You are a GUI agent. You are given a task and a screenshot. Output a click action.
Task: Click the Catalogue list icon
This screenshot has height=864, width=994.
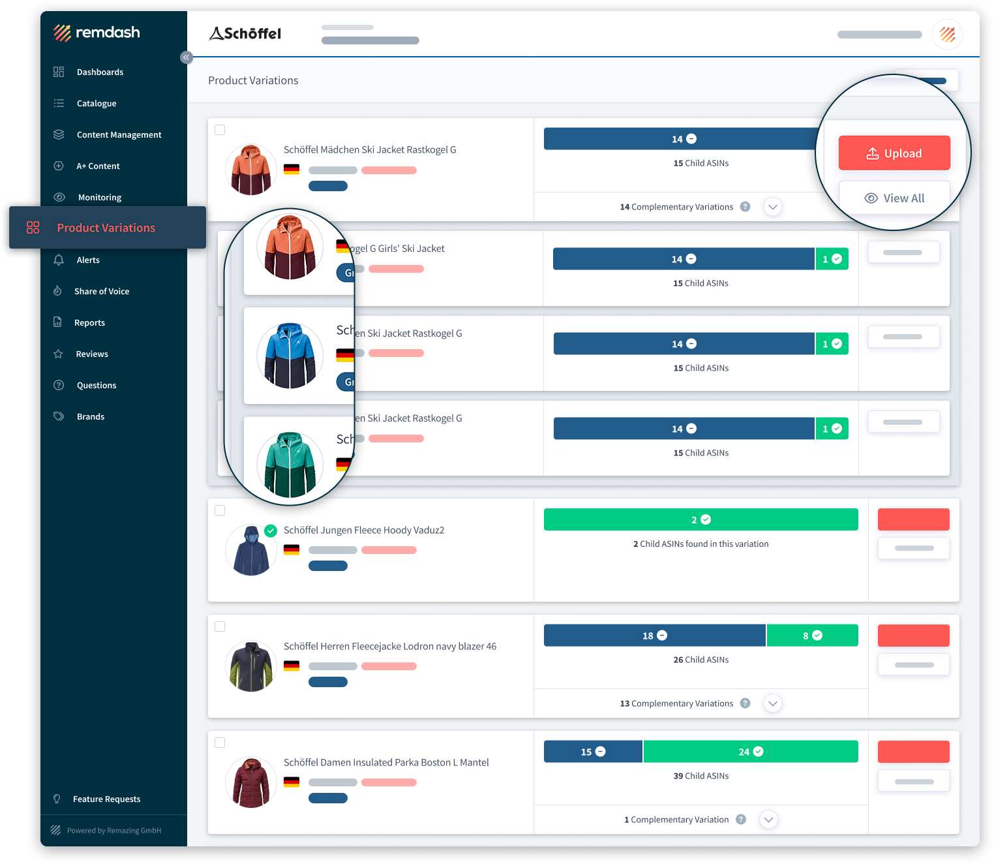[59, 103]
